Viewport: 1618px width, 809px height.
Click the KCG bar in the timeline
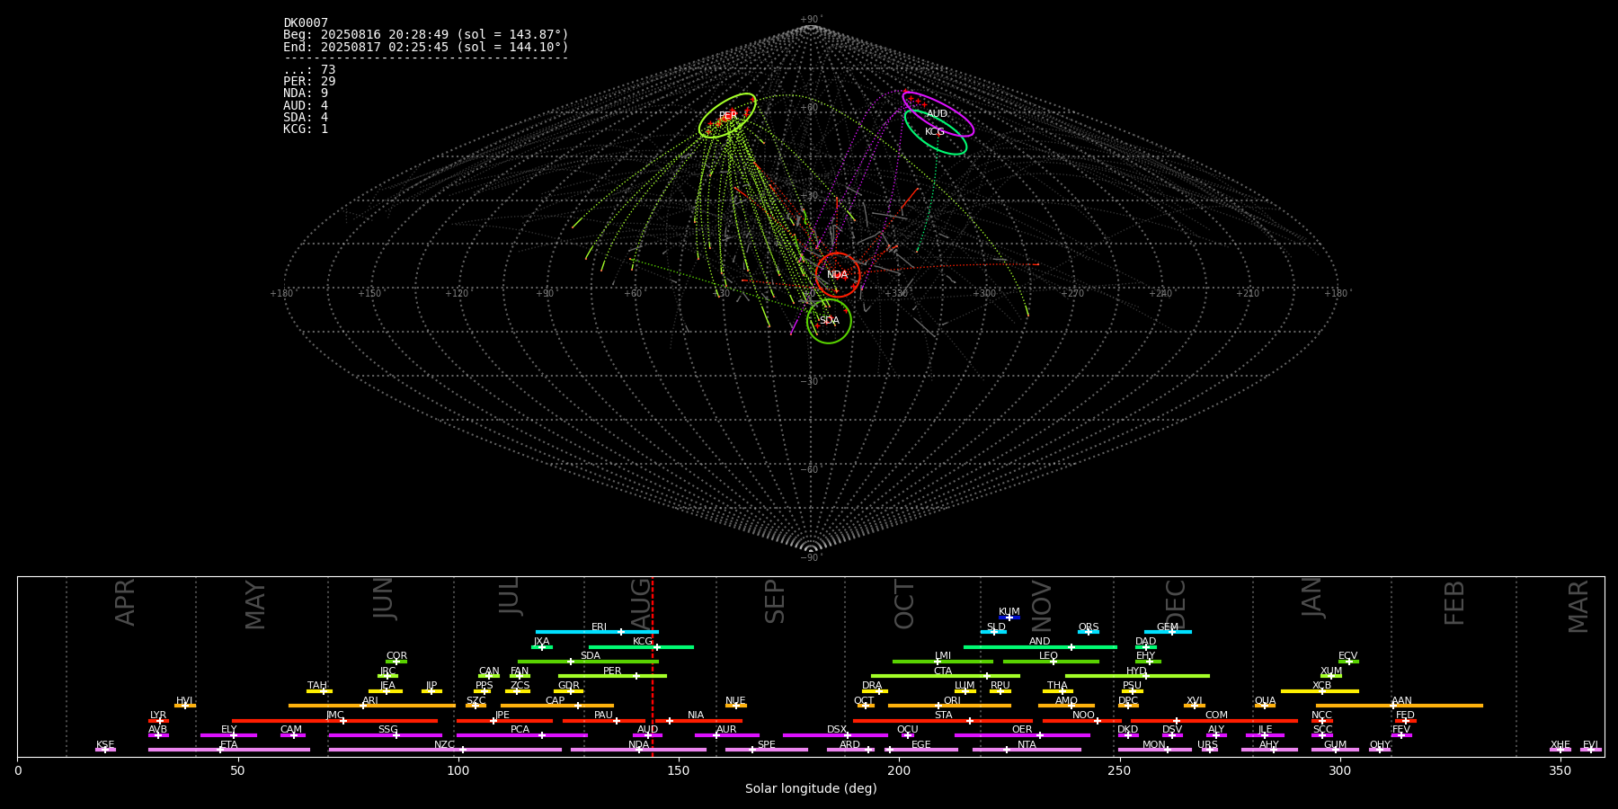641,647
